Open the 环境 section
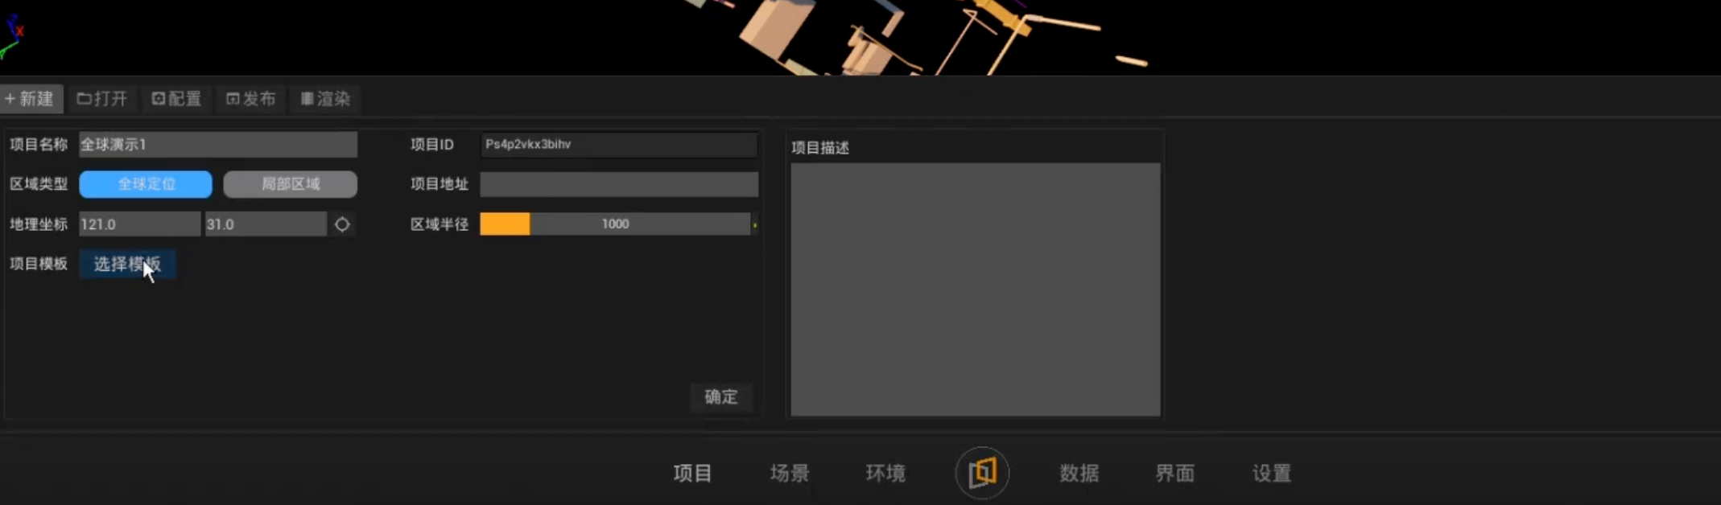This screenshot has width=1721, height=505. point(886,473)
